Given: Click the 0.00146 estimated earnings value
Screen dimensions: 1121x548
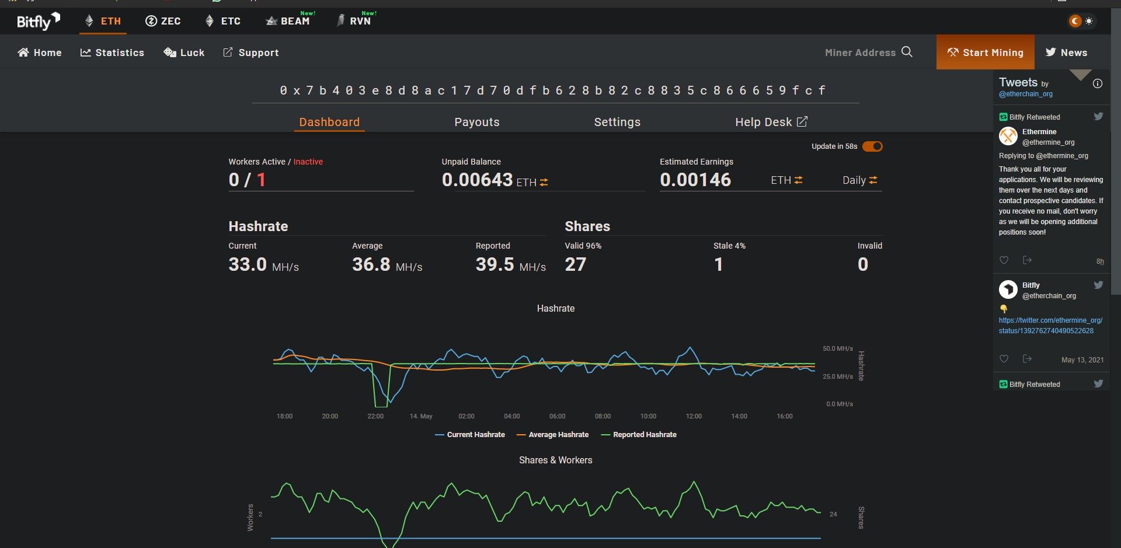Looking at the screenshot, I should 695,180.
